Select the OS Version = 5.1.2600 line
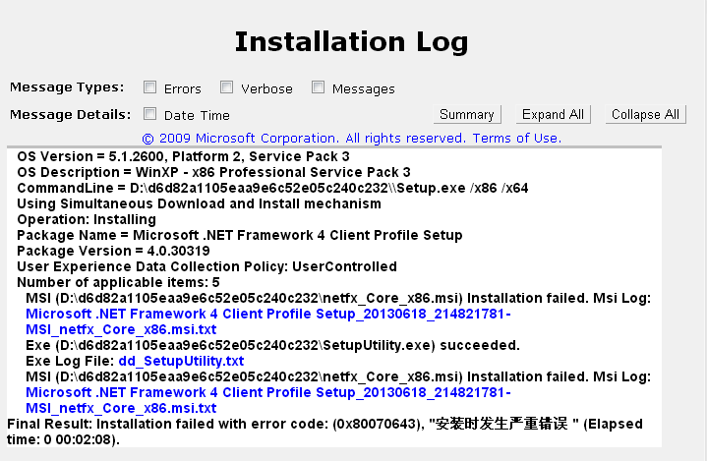The image size is (707, 461). tap(183, 156)
